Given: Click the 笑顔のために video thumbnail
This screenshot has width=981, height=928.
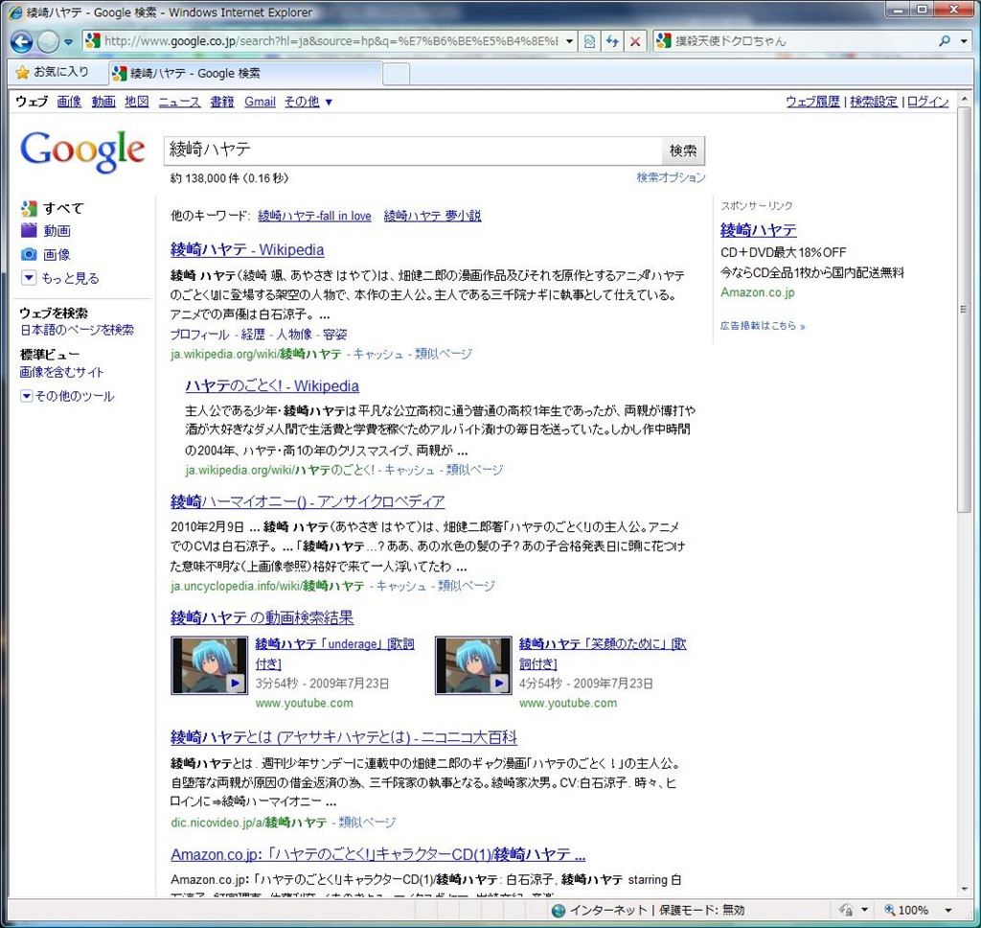Looking at the screenshot, I should (x=473, y=665).
